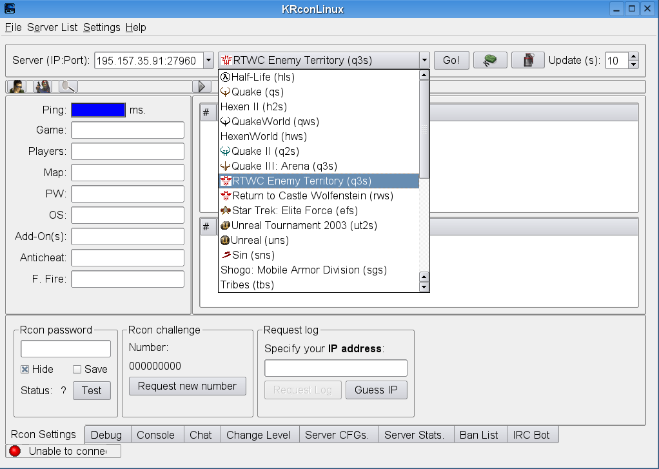The height and width of the screenshot is (469, 659).
Task: Click the Test rcon password button
Action: 92,390
